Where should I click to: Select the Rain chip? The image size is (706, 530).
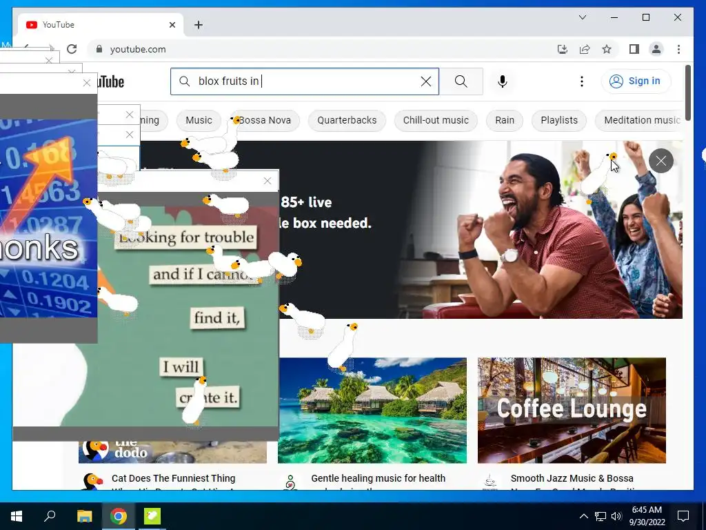tap(504, 120)
